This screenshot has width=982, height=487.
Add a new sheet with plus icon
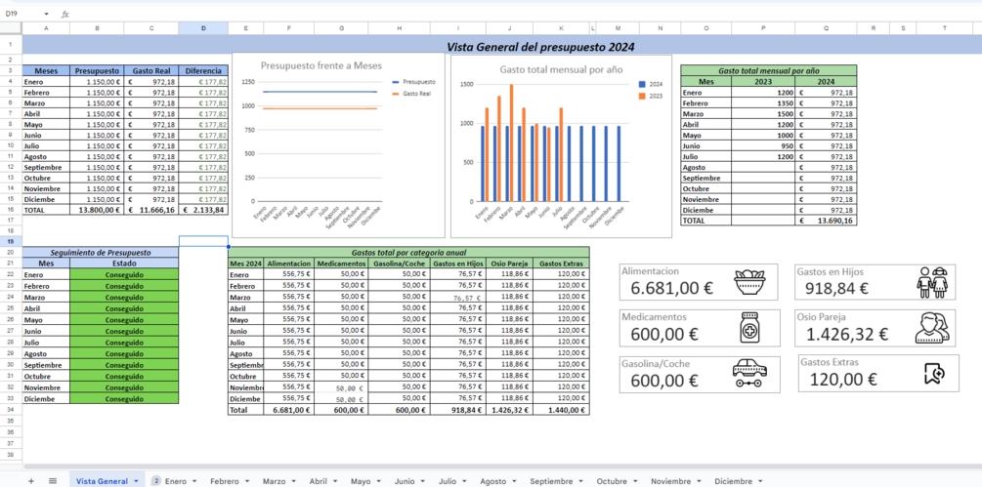(x=31, y=481)
